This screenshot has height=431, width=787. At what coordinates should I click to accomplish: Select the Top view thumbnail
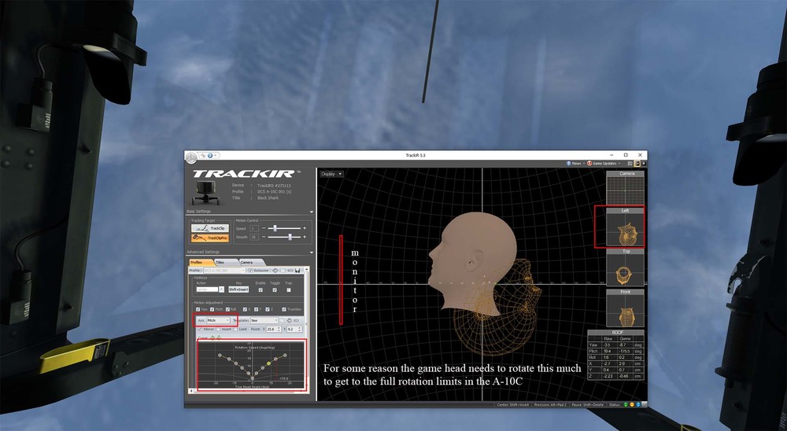coord(626,268)
